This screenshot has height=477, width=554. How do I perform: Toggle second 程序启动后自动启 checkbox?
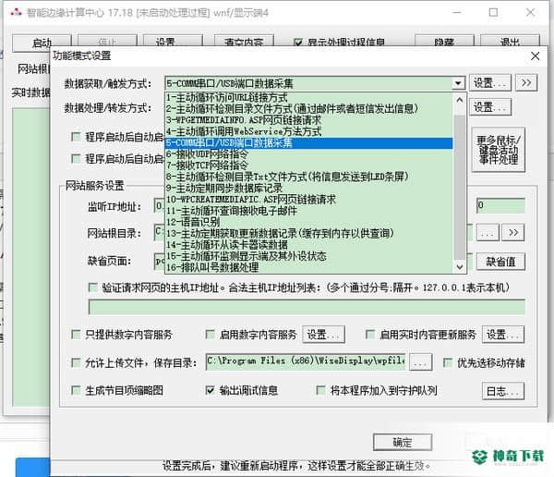tap(76, 158)
